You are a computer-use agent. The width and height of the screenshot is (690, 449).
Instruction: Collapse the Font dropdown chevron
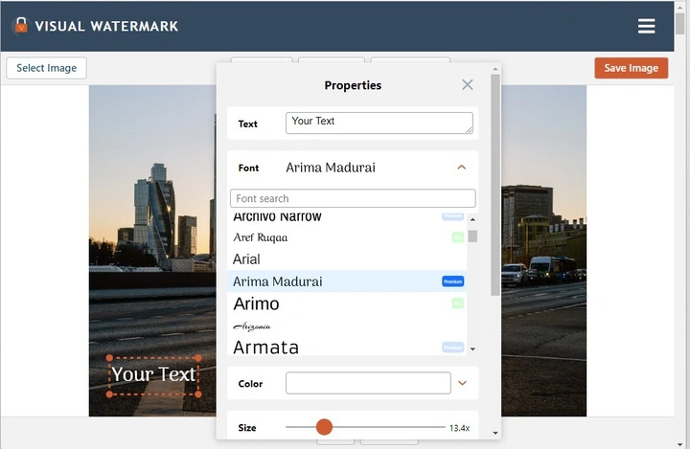(462, 168)
